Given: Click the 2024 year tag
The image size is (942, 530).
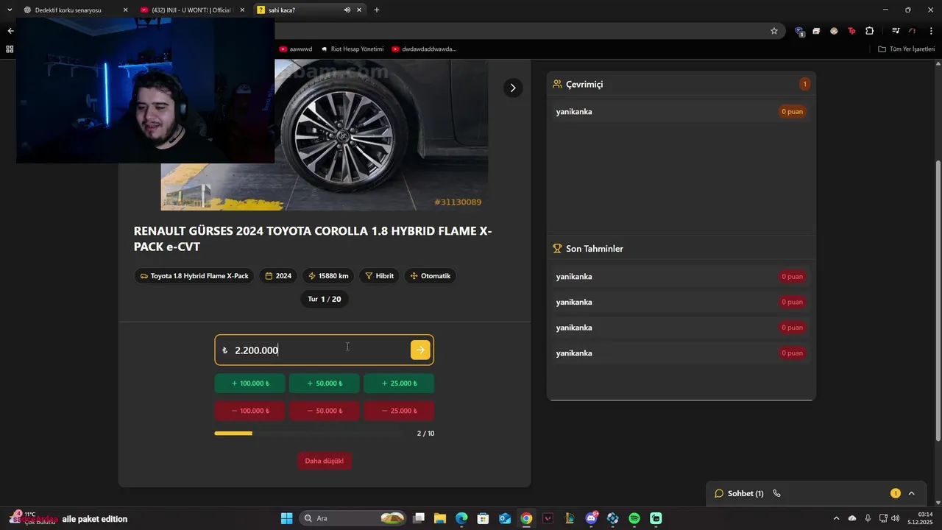Looking at the screenshot, I should pyautogui.click(x=278, y=276).
